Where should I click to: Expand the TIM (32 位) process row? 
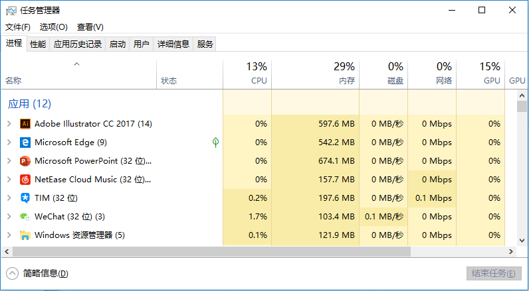[9, 198]
